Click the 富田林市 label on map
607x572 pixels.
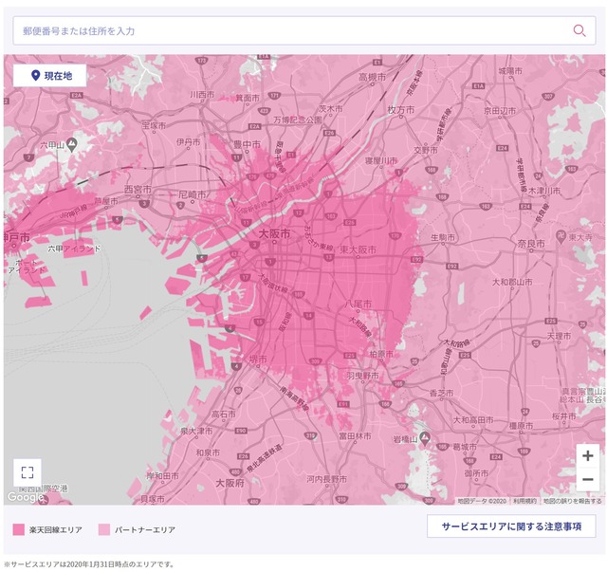pos(355,436)
